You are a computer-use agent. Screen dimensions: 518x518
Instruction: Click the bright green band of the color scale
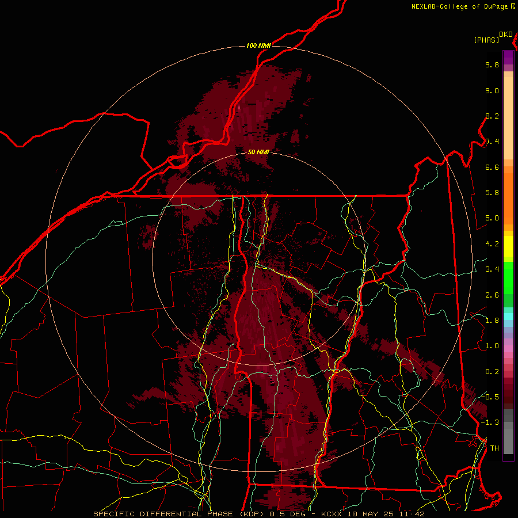[508, 277]
